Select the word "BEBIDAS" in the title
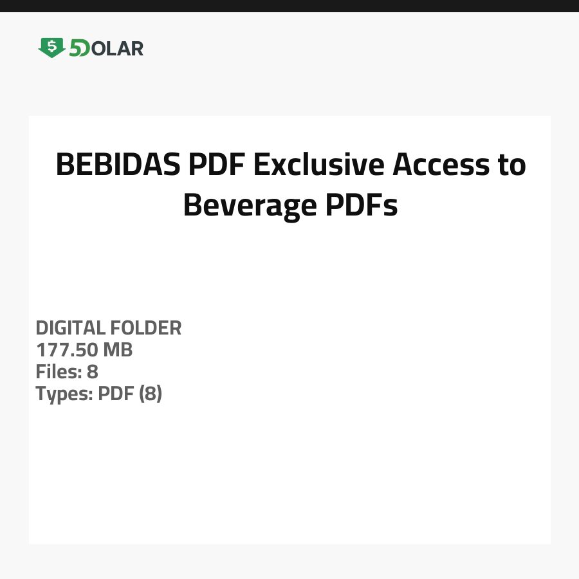579x579 pixels. pyautogui.click(x=118, y=165)
